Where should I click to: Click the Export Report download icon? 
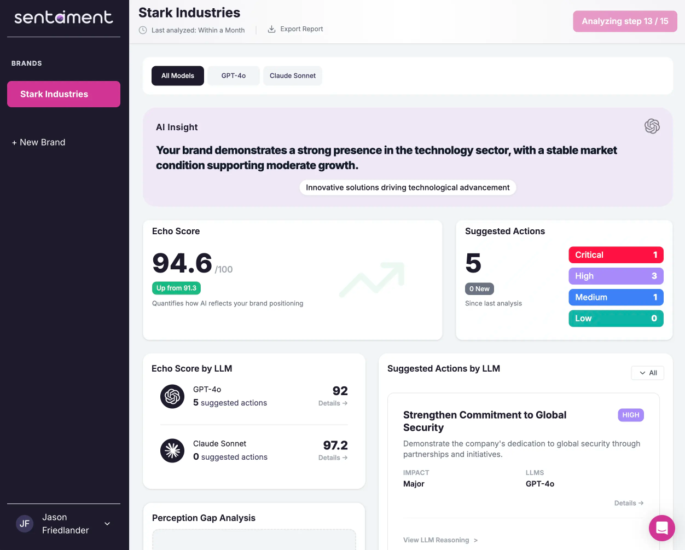(x=271, y=29)
